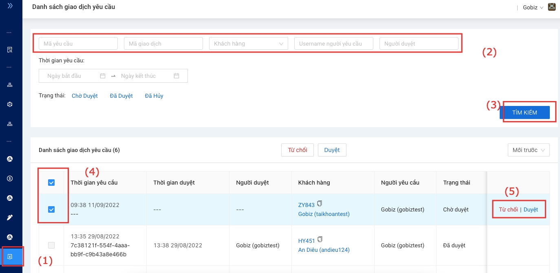This screenshot has height=273, width=560.
Task: Copy the ZY843 code using copy icon
Action: click(x=320, y=204)
